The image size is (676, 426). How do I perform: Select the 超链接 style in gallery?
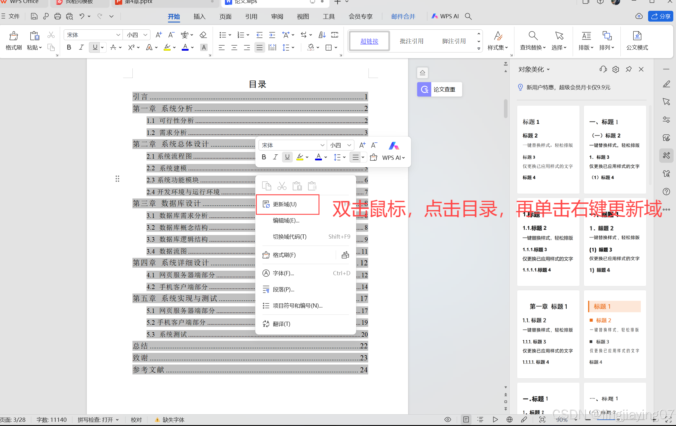[x=369, y=41]
